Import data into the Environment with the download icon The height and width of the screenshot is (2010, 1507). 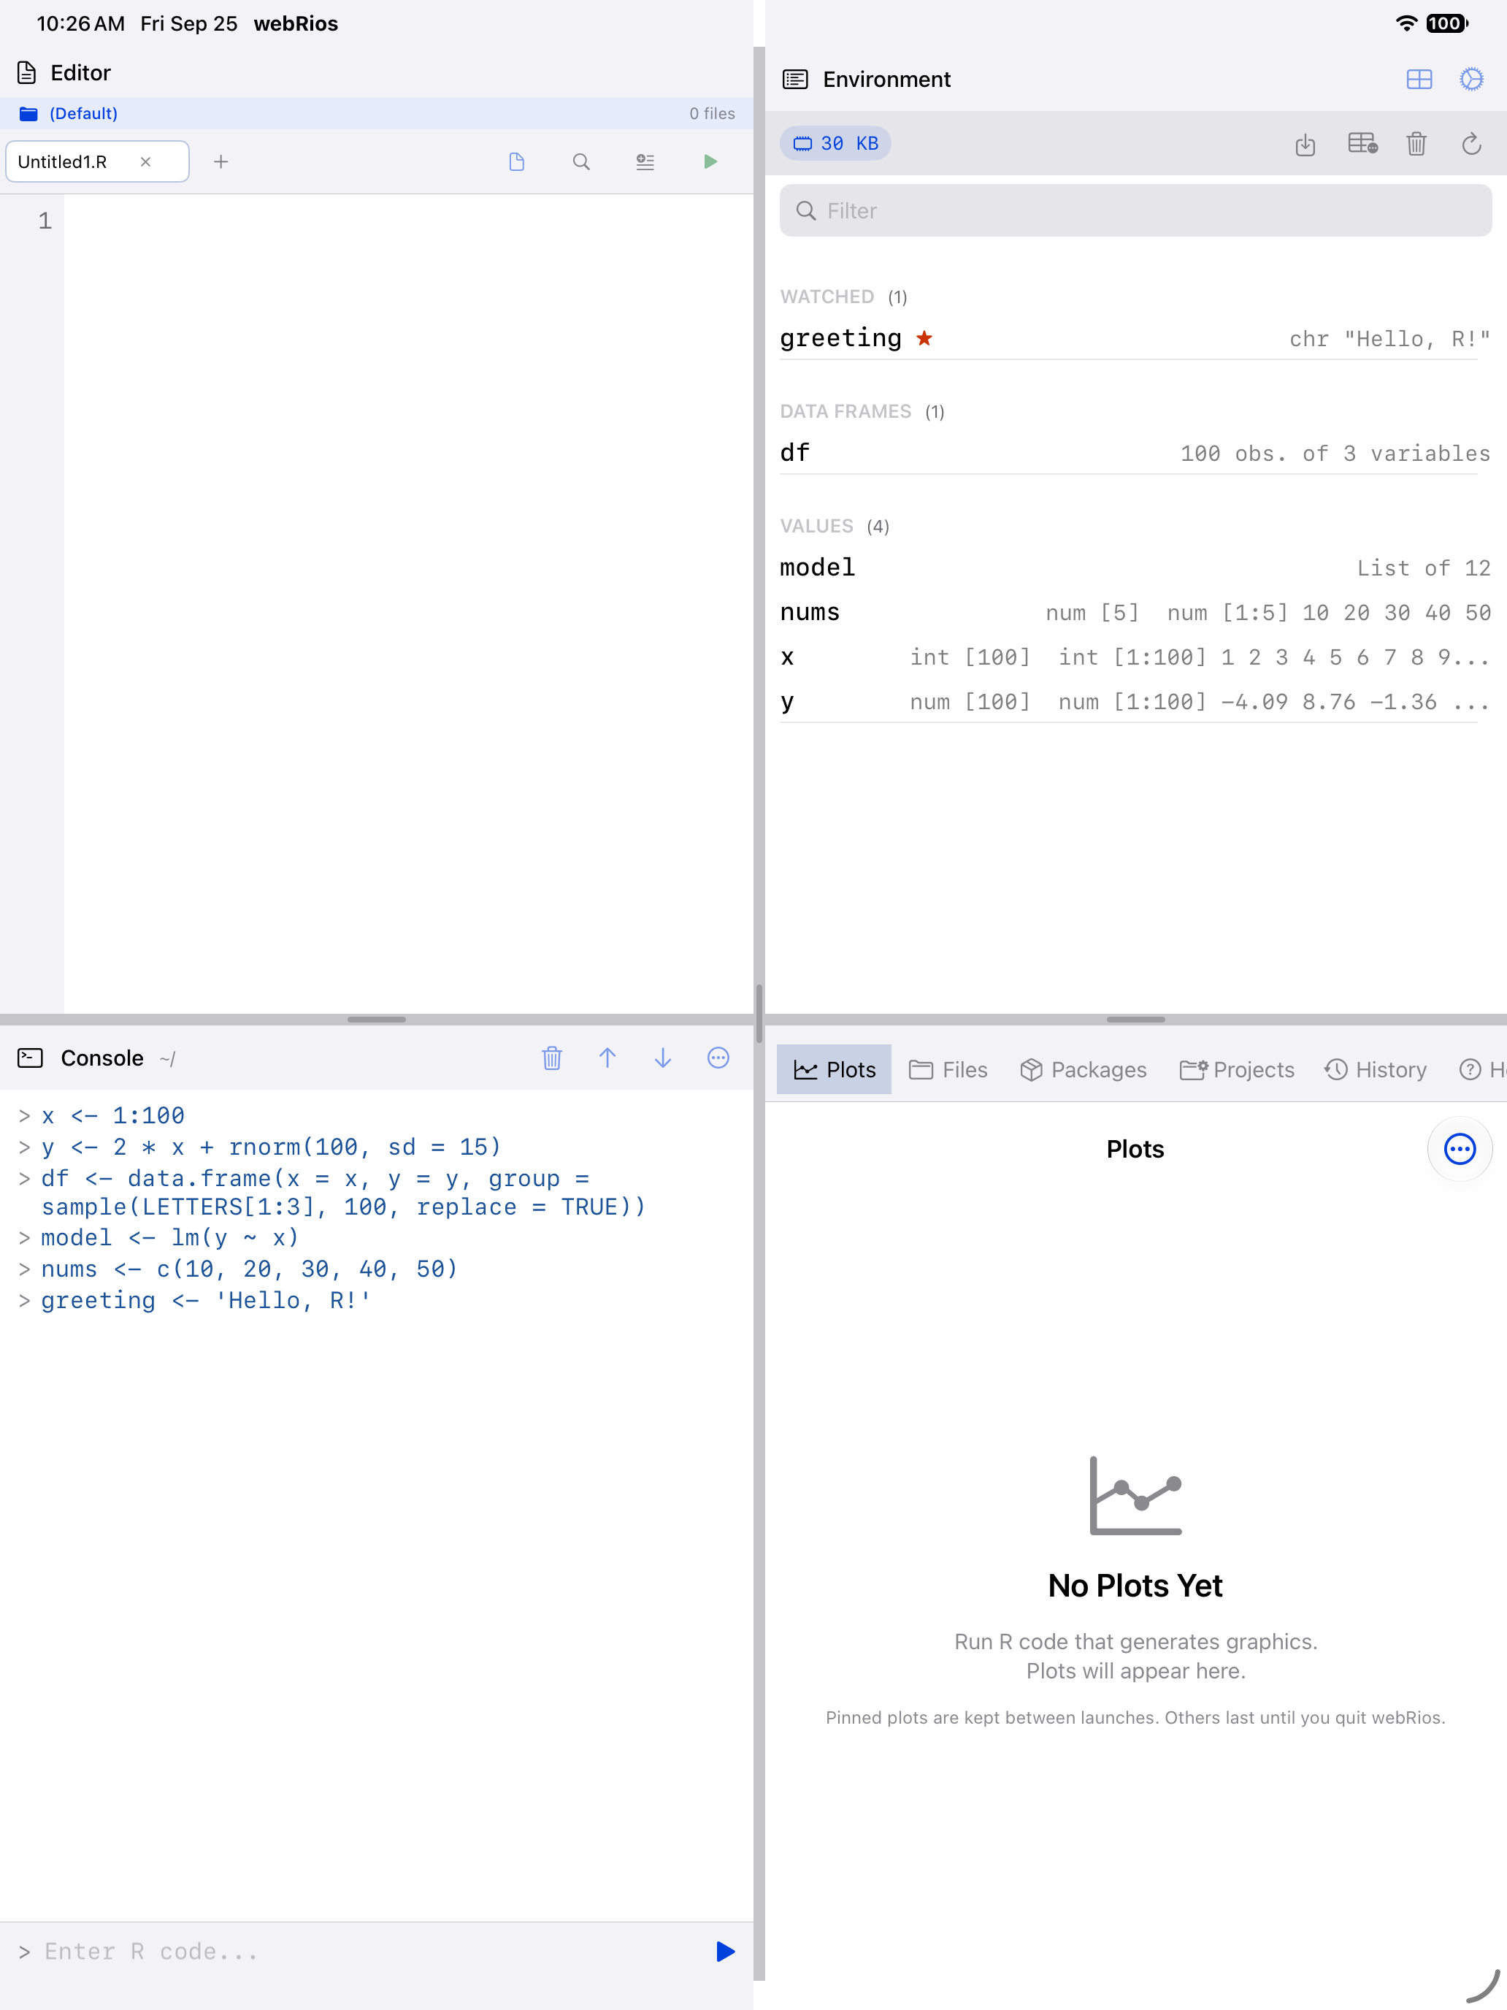[1305, 144]
